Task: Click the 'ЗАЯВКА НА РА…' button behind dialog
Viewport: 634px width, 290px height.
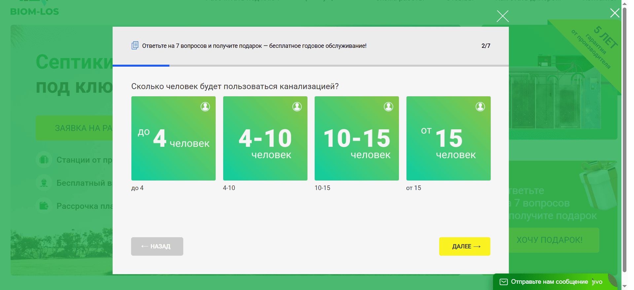Action: pos(74,128)
